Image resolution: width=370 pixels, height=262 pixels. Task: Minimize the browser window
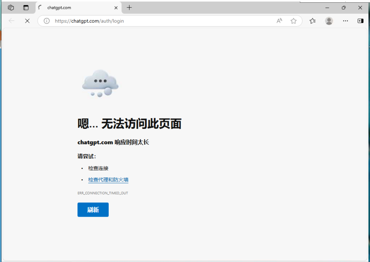[x=327, y=8]
